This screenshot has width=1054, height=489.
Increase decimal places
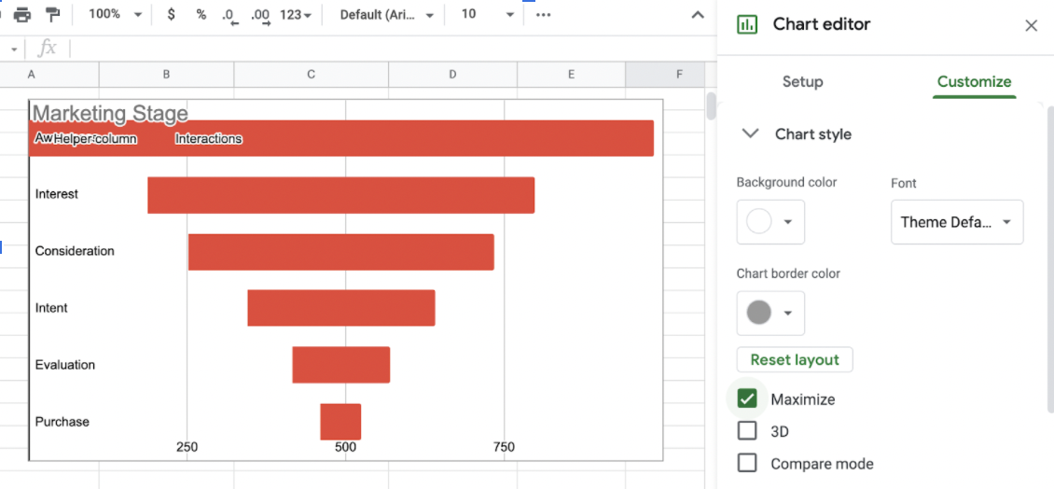click(260, 15)
